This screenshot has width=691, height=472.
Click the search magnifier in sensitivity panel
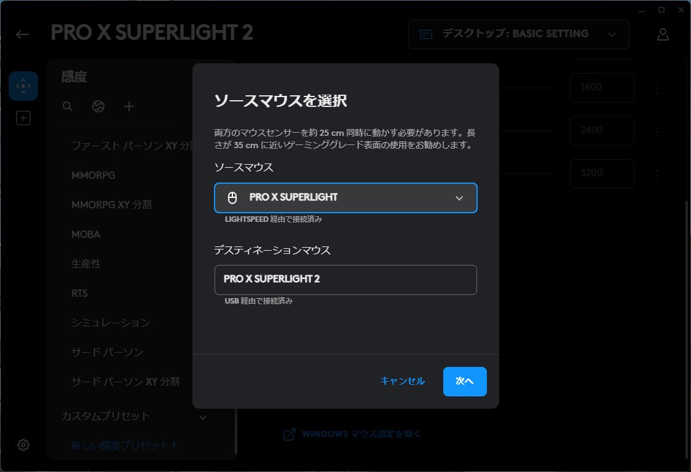click(x=68, y=106)
